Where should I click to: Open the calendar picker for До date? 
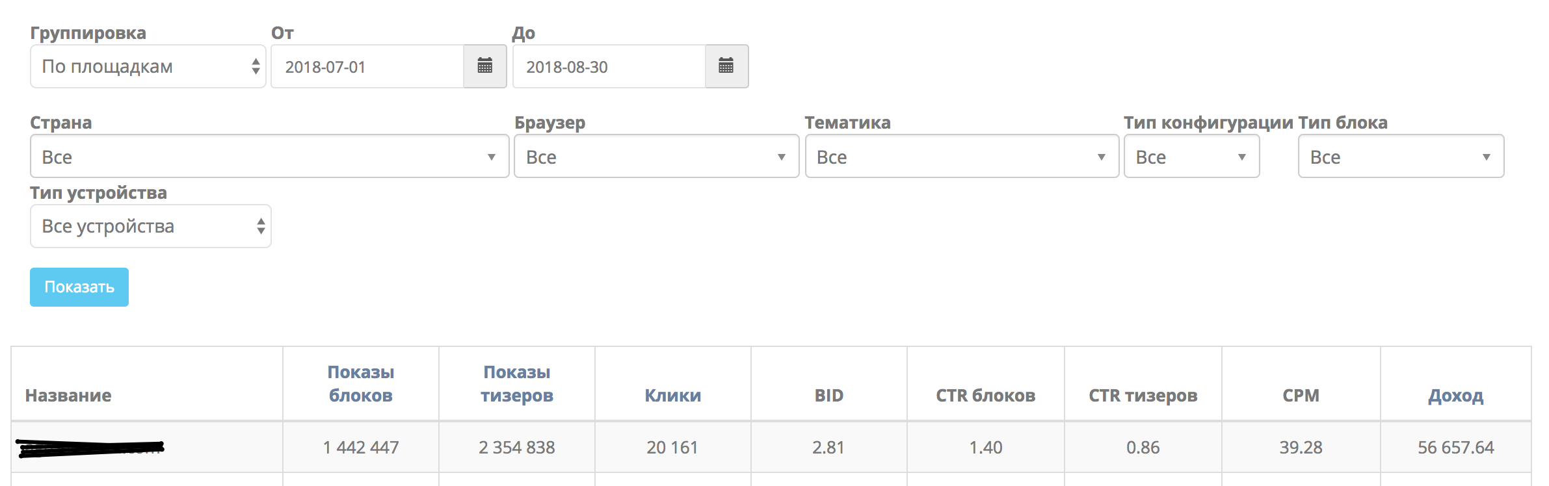point(726,66)
